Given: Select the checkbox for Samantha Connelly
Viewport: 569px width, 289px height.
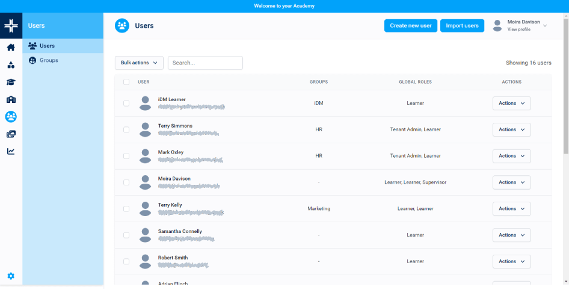Looking at the screenshot, I should click(x=126, y=235).
